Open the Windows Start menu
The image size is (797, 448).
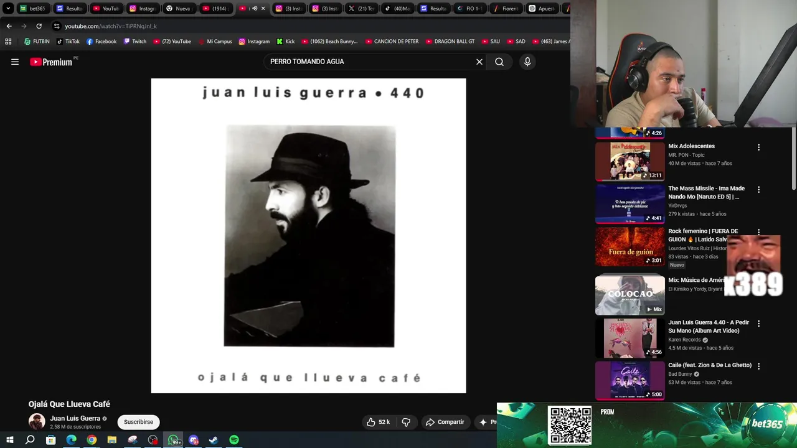10,440
